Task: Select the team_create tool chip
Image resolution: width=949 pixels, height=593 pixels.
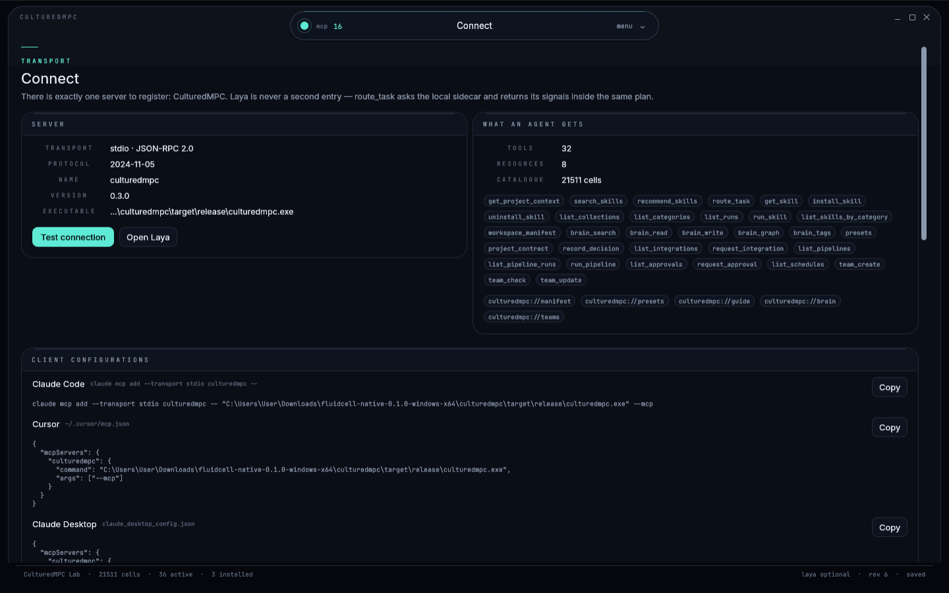Action: click(x=859, y=264)
